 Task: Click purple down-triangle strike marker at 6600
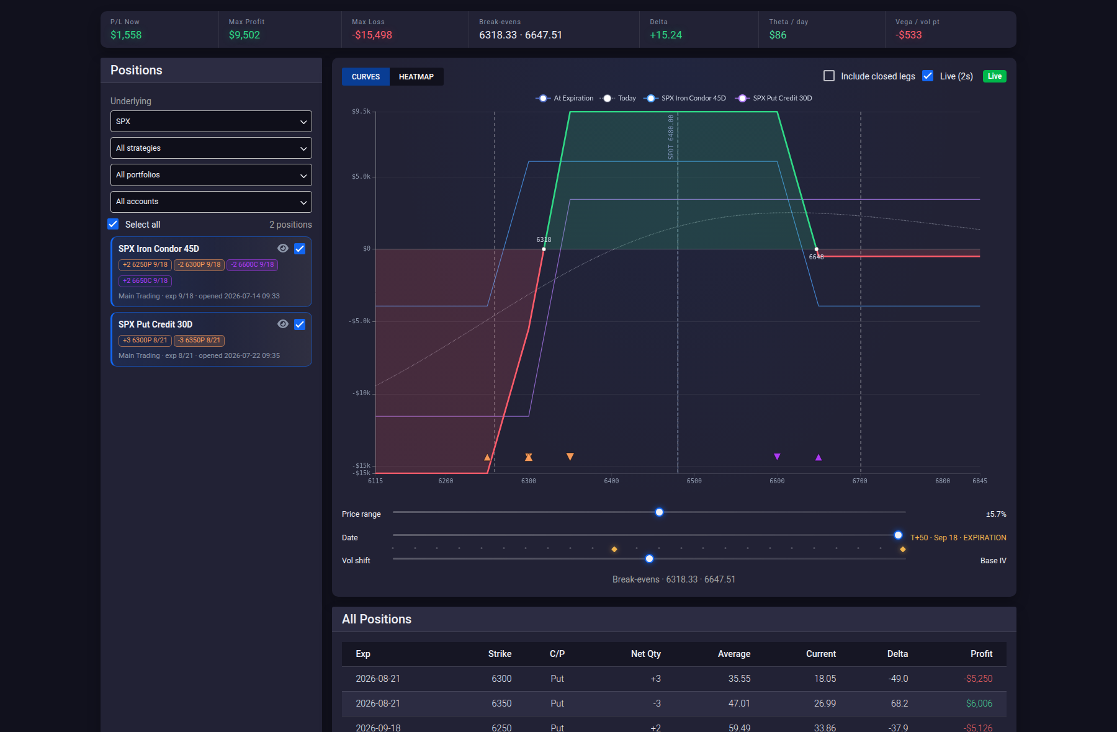(777, 457)
